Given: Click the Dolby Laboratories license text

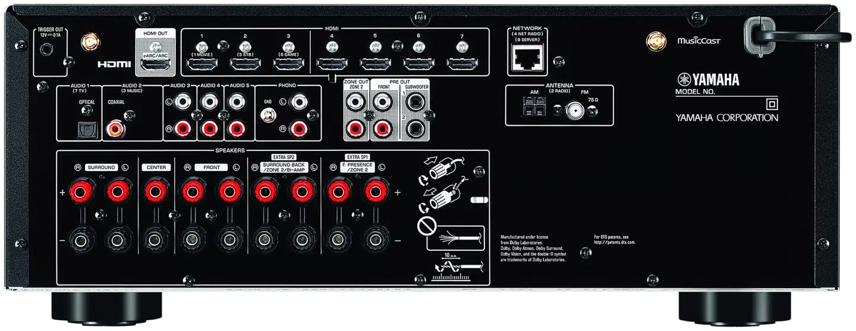Looking at the screenshot, I should pyautogui.click(x=533, y=248).
